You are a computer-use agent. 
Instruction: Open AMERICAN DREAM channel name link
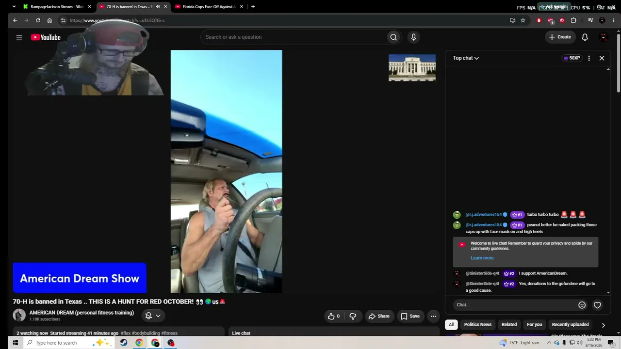pos(82,313)
